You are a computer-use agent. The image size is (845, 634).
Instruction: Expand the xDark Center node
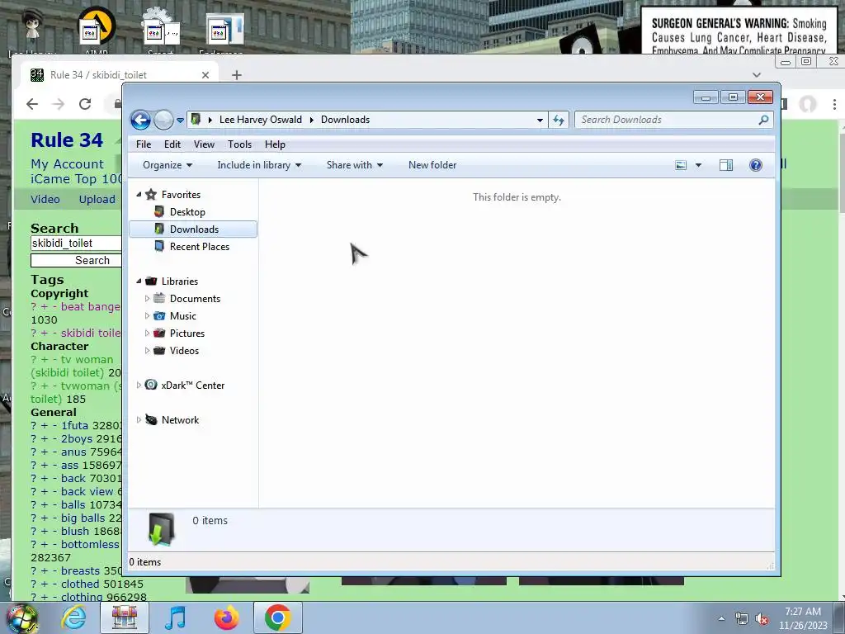coord(139,385)
